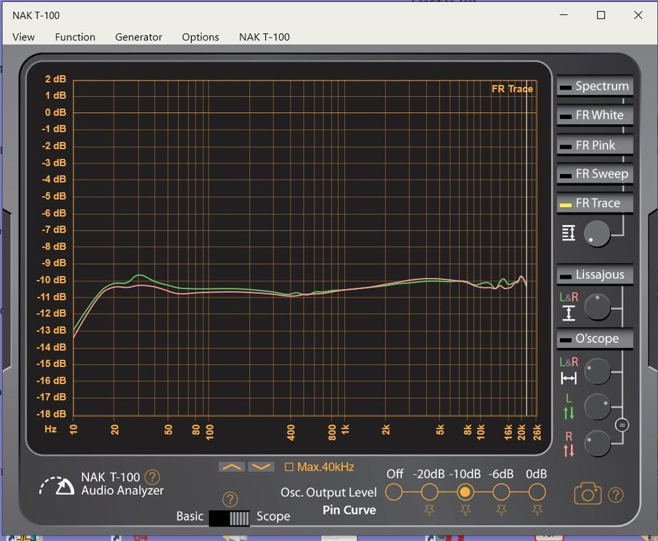The width and height of the screenshot is (658, 541).
Task: Click the down arrow scale button
Action: coord(260,467)
